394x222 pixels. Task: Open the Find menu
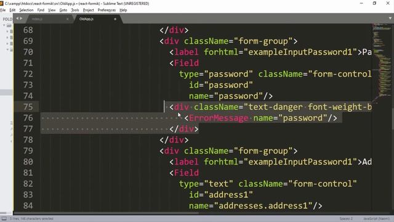(x=41, y=10)
